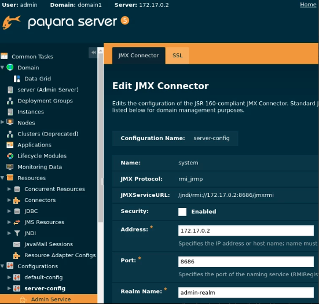319x304 pixels.
Task: Expand the JNDI node
Action: coord(9,233)
